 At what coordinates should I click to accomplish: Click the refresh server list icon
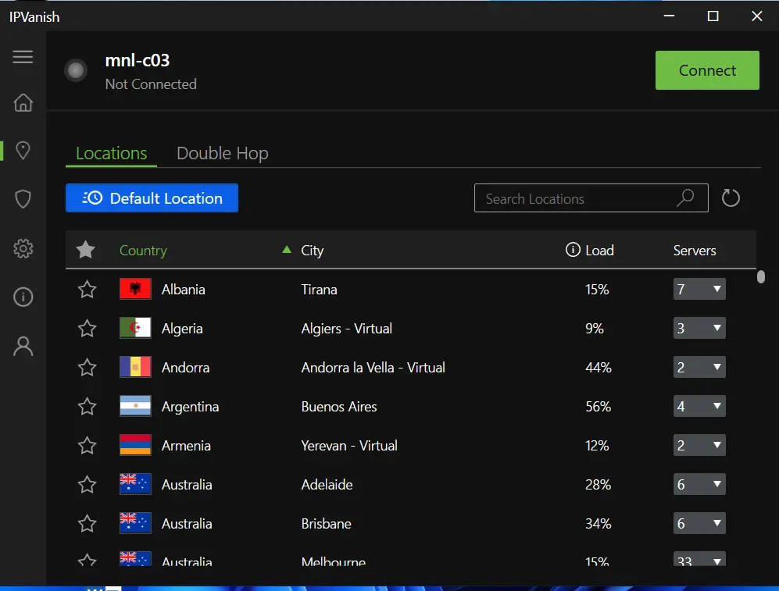pos(731,198)
